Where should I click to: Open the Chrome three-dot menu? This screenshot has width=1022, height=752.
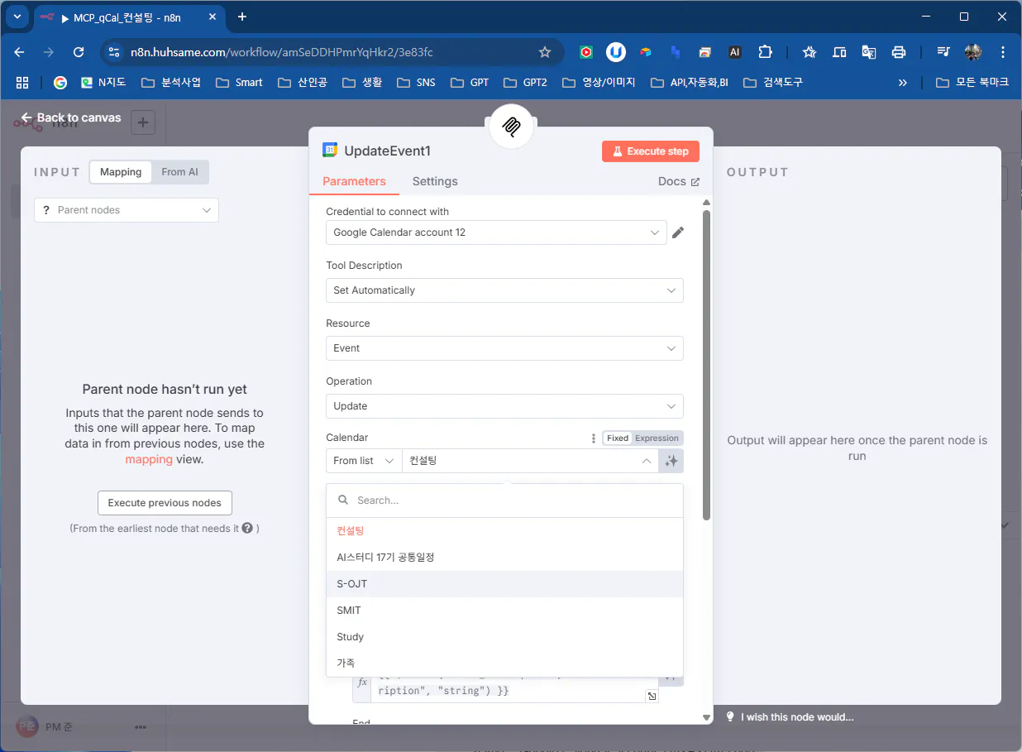[1003, 52]
